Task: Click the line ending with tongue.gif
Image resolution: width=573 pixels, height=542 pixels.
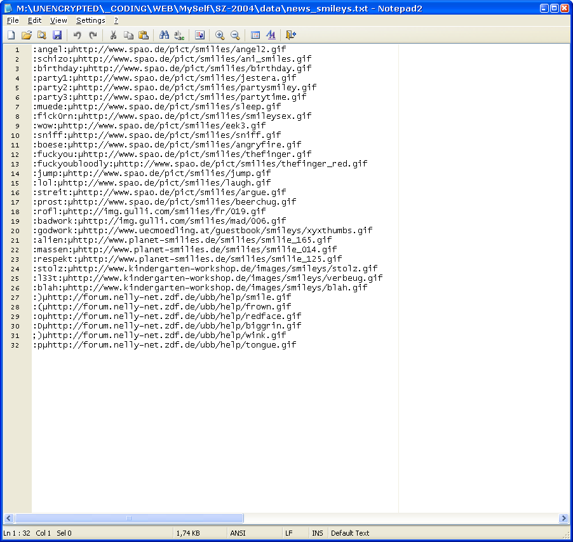Action: 165,344
